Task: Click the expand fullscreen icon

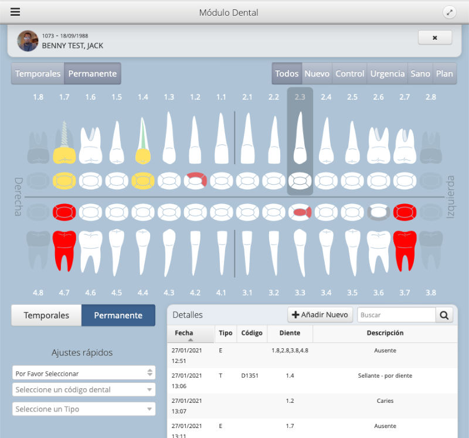Action: [448, 12]
